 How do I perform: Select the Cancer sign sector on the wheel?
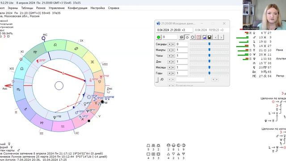click(x=76, y=49)
